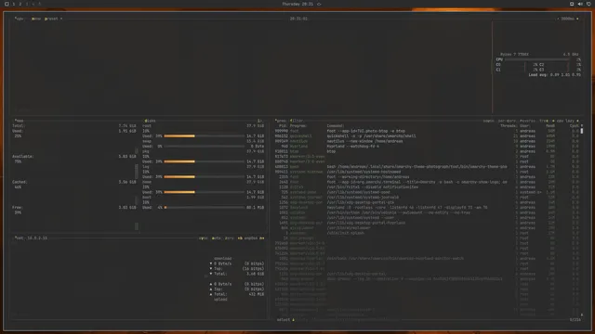Select next sort column right of cpu lazy
The image size is (595, 334).
coord(577,121)
